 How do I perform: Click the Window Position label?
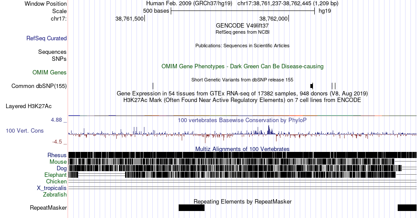46,4
